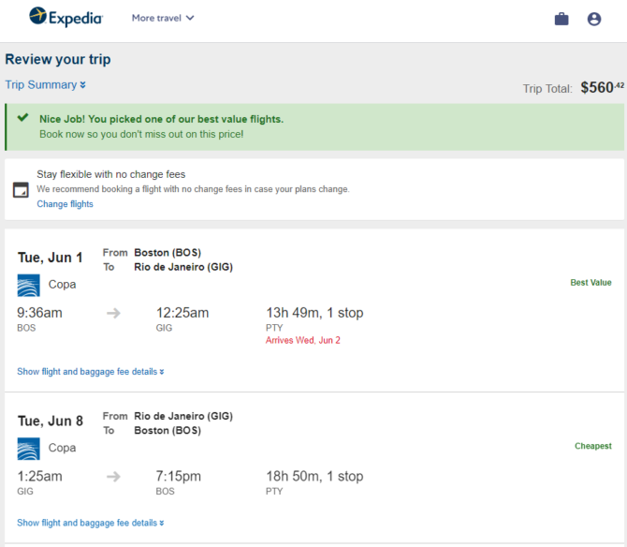Viewport: 627px width, 547px height.
Task: Click the Best Value label
Action: point(591,283)
